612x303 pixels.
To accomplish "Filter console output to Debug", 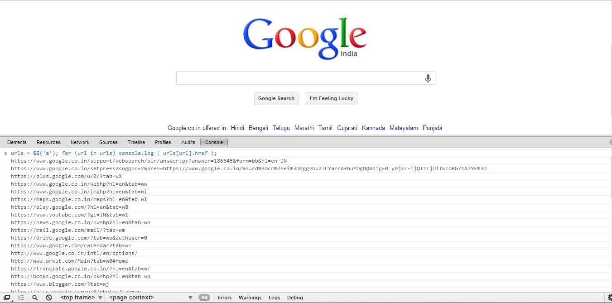I will coord(295,298).
